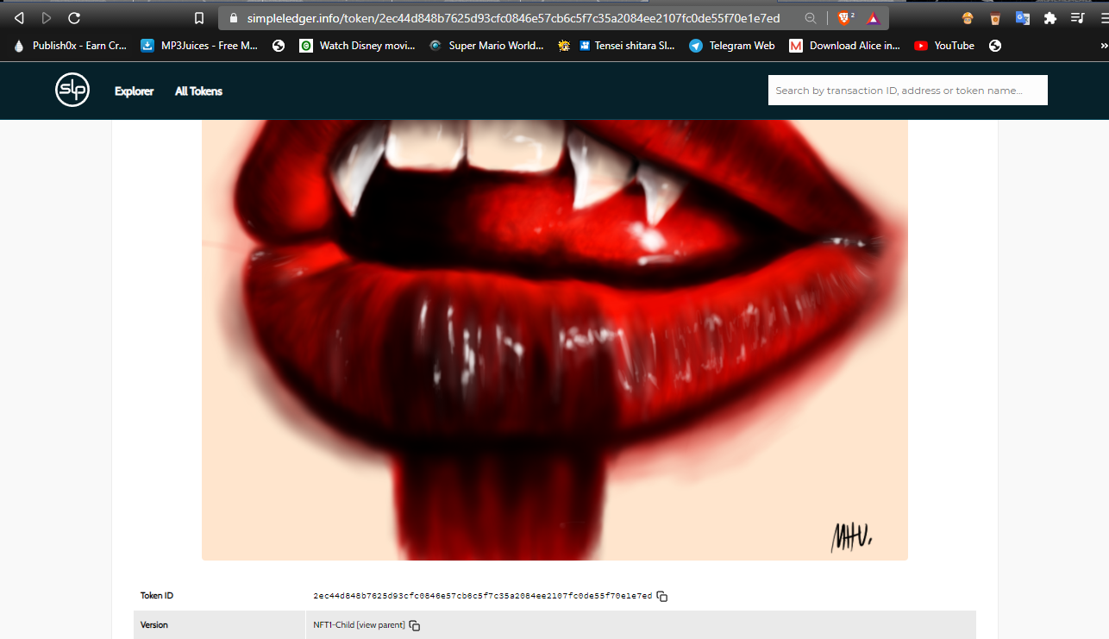Open the Brave Shields lion icon

(x=845, y=18)
